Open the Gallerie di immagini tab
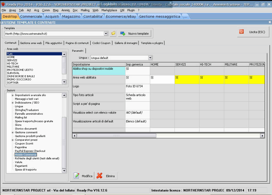Screen dimensions: 272x195 tap(126, 43)
